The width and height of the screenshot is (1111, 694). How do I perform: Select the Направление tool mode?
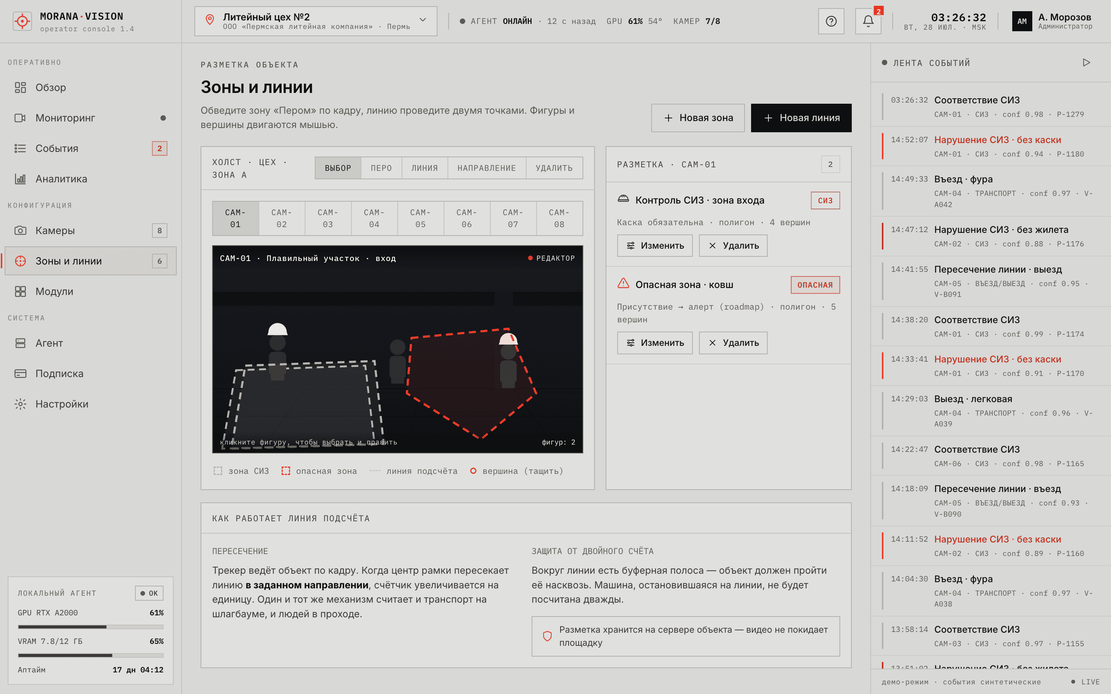click(486, 168)
